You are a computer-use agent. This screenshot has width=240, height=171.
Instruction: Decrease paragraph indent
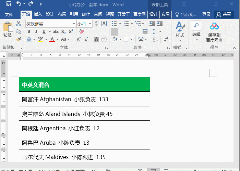click(x=152, y=24)
